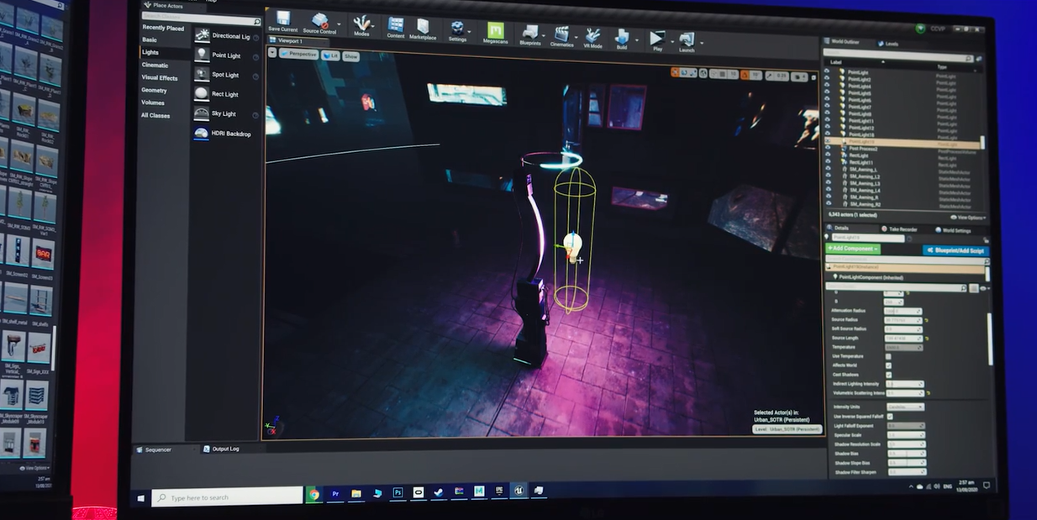This screenshot has height=520, width=1037.
Task: Click the Settings toolbar icon
Action: (x=457, y=30)
